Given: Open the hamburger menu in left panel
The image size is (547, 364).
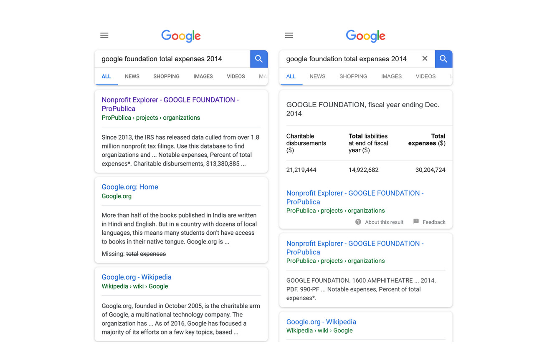Looking at the screenshot, I should click(104, 35).
